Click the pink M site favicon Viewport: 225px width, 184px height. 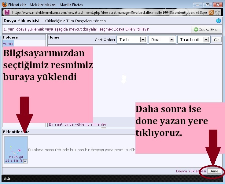tap(7, 13)
